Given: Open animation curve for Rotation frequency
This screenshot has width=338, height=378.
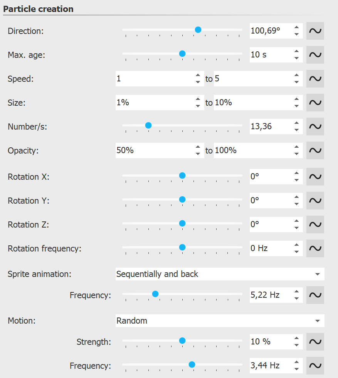Looking at the screenshot, I should pyautogui.click(x=315, y=248).
